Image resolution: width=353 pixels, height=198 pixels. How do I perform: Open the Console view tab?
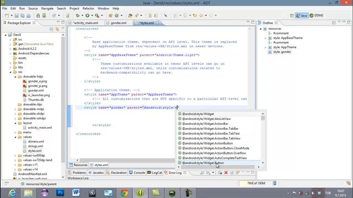pyautogui.click(x=137, y=173)
